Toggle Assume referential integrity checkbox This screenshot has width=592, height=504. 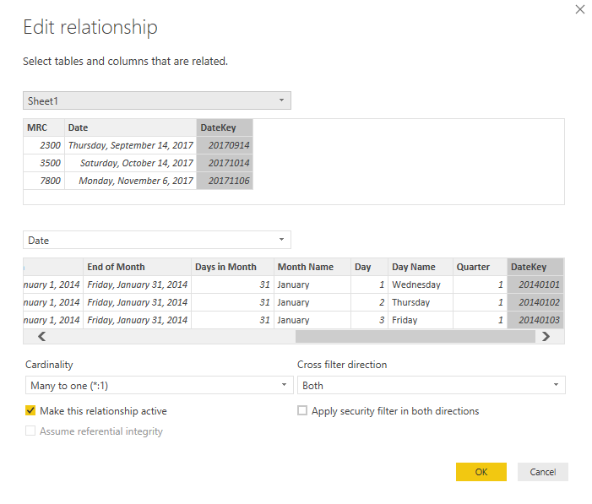coord(30,431)
